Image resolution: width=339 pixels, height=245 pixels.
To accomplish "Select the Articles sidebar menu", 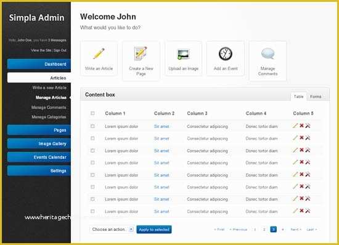I will tap(39, 78).
